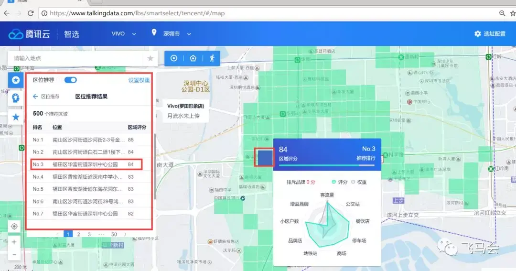Toggle the 区位推荐 switch off

(x=70, y=80)
